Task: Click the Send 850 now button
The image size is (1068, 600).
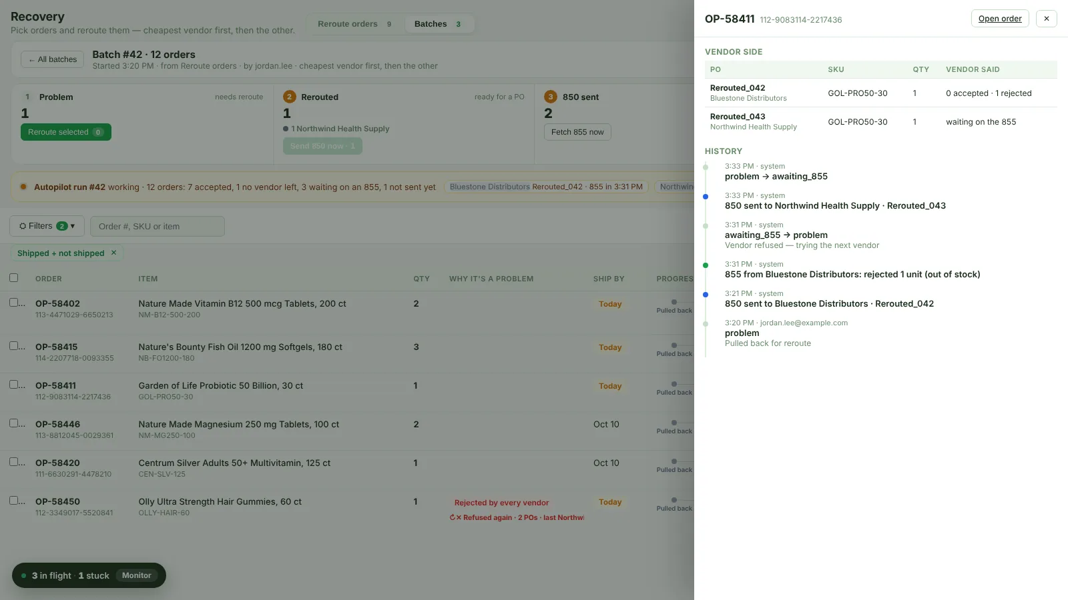Action: click(x=322, y=146)
